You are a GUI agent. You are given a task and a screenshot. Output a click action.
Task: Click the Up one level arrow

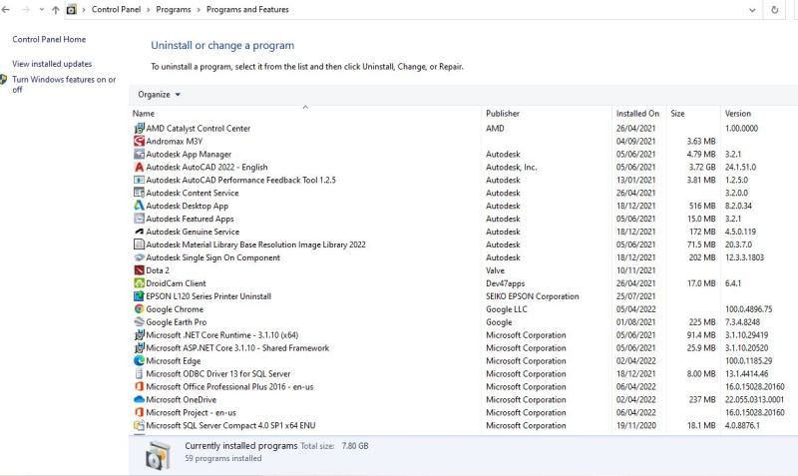56,10
